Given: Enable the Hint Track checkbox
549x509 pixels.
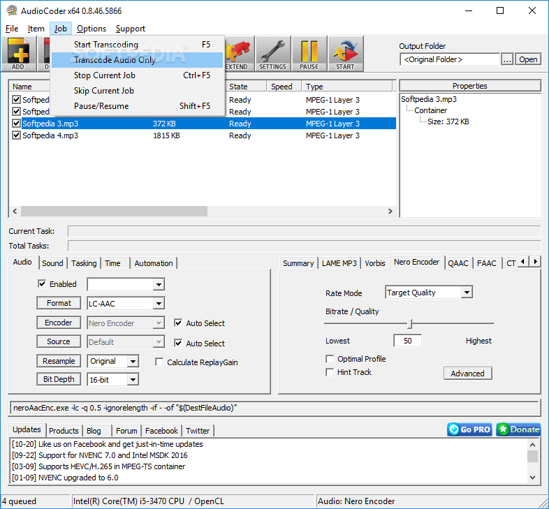Looking at the screenshot, I should [x=330, y=372].
